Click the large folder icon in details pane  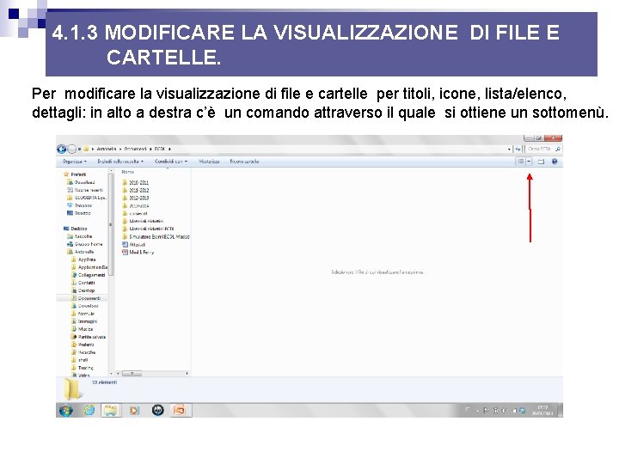tap(72, 389)
